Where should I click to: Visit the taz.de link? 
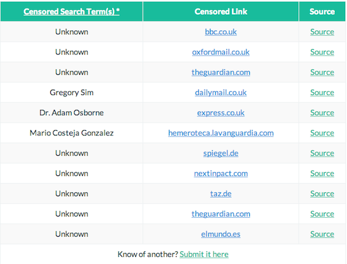[221, 194]
